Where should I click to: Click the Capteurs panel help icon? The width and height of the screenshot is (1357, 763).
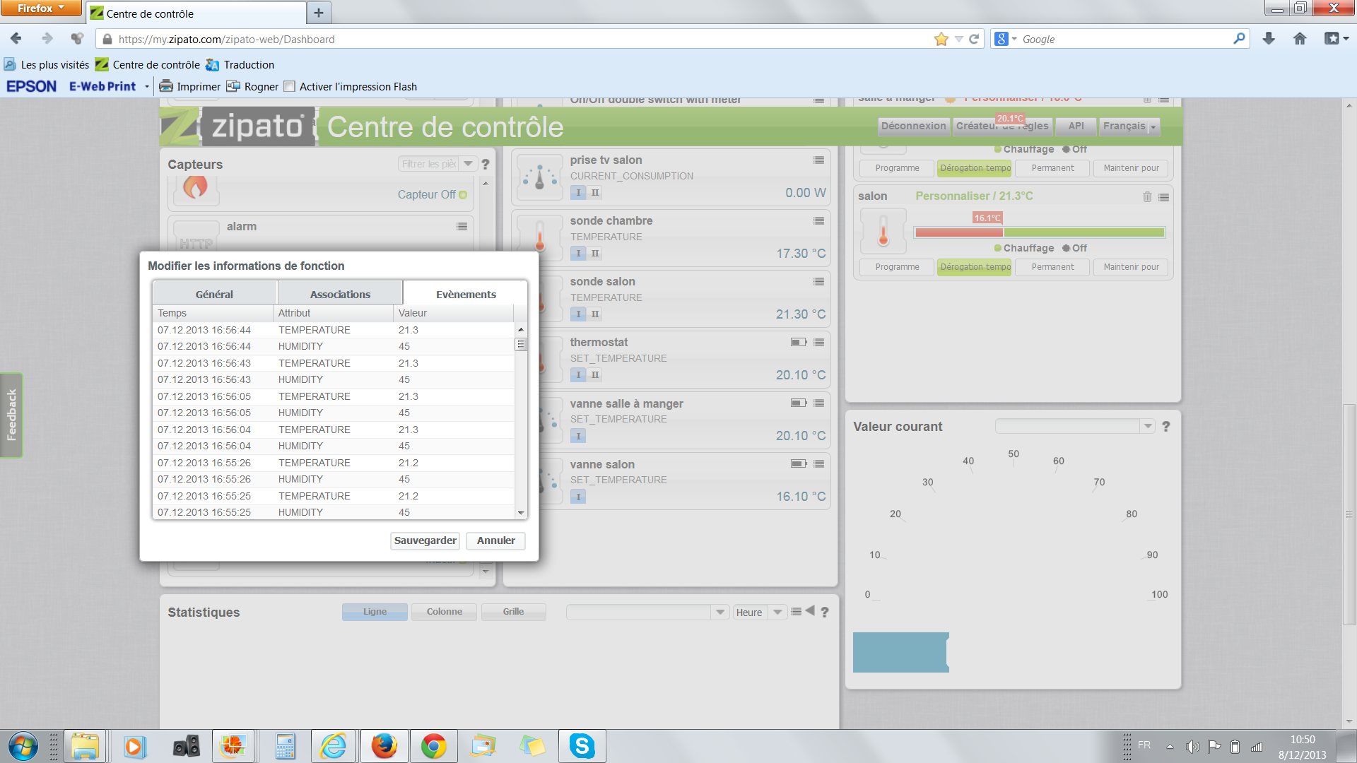coord(486,165)
